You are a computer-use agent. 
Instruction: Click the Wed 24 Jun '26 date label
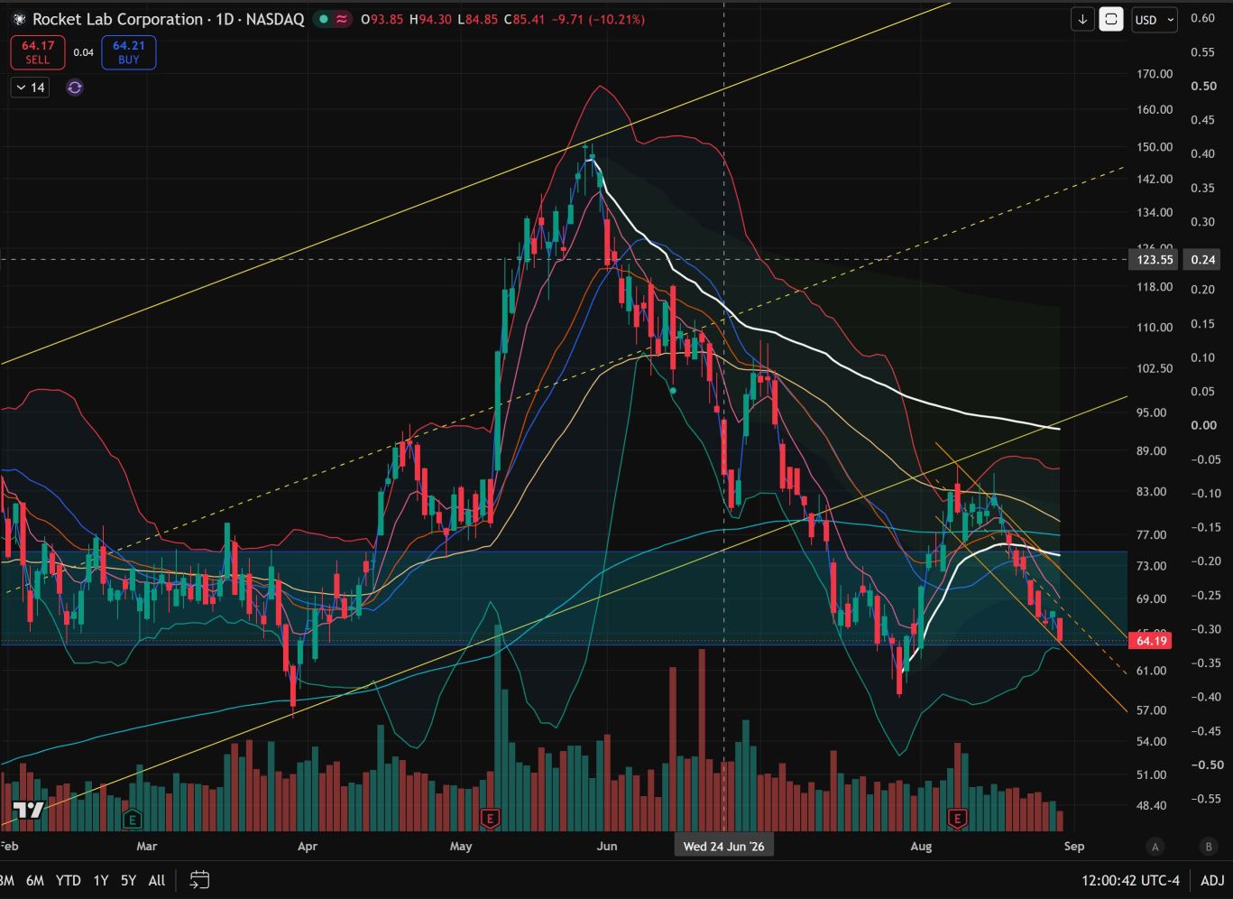click(x=724, y=847)
